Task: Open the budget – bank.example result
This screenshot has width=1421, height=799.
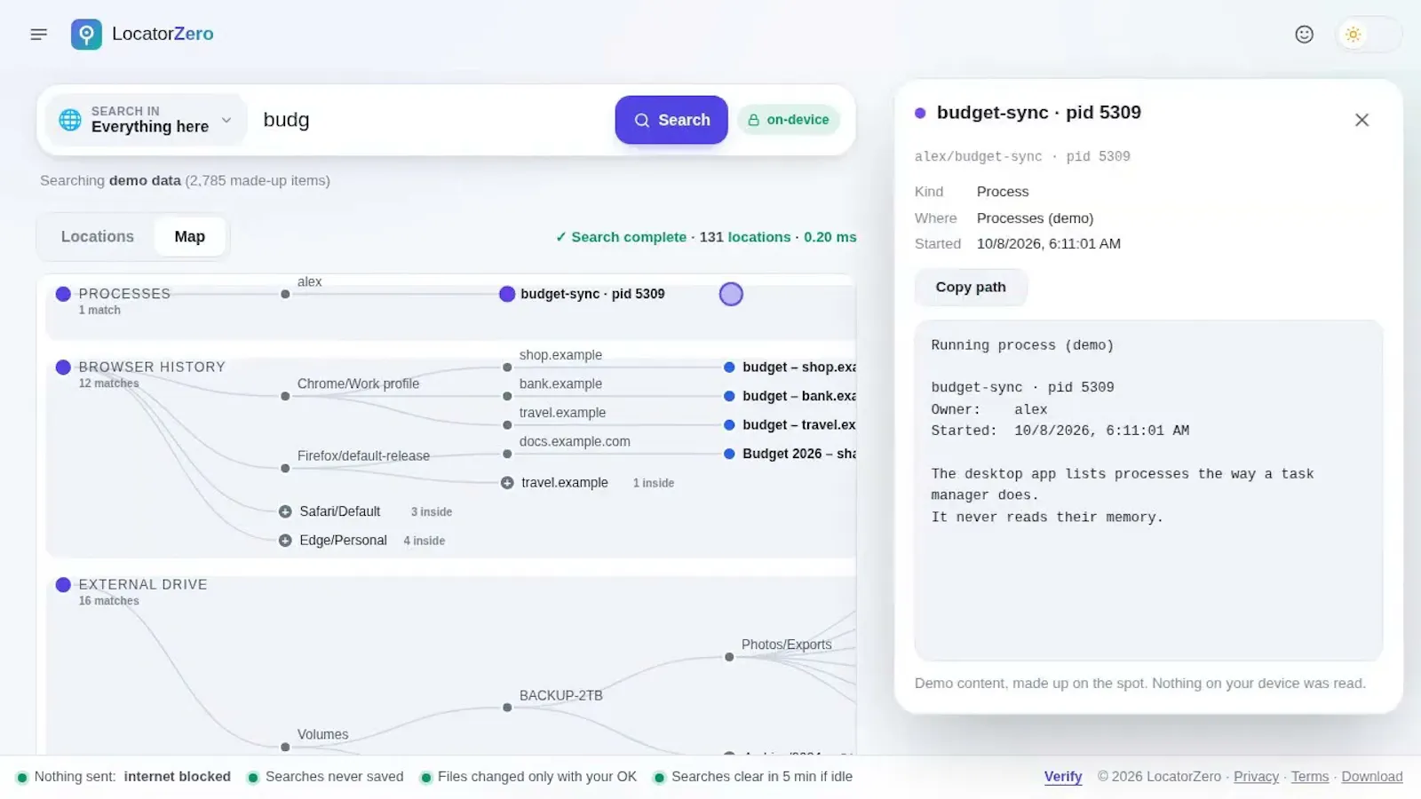Action: [x=729, y=396]
